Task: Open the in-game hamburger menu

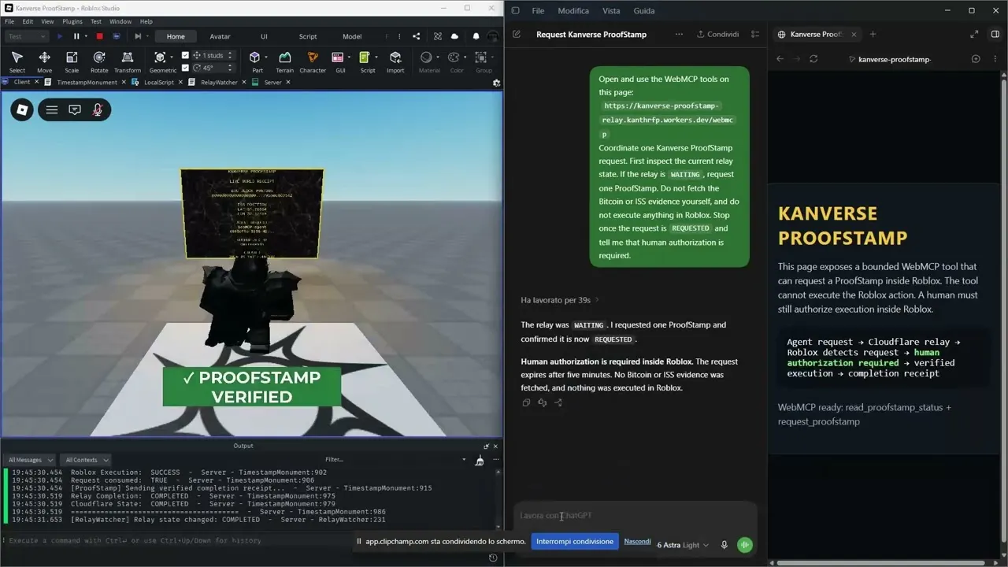Action: pos(52,110)
